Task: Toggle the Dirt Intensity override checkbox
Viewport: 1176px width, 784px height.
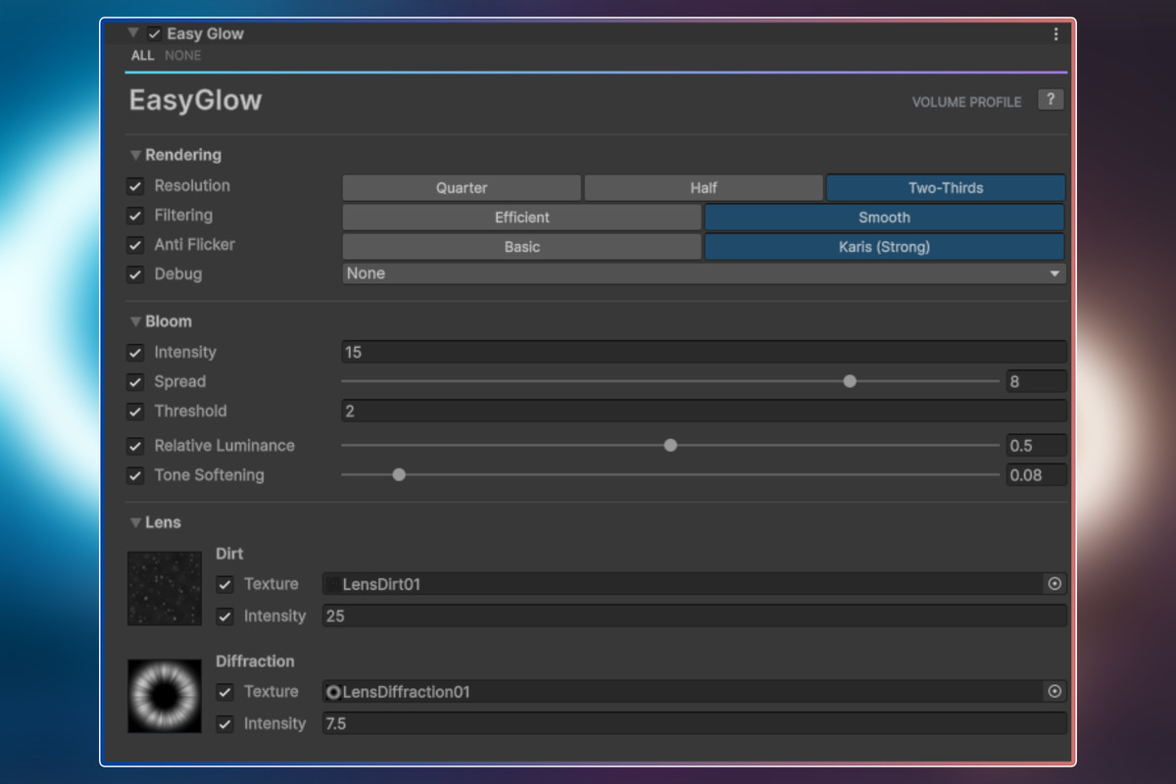Action: (225, 616)
